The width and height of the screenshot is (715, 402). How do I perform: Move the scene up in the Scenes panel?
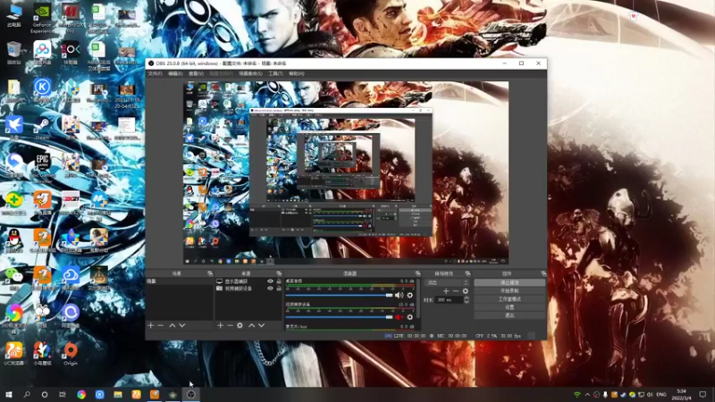point(172,325)
